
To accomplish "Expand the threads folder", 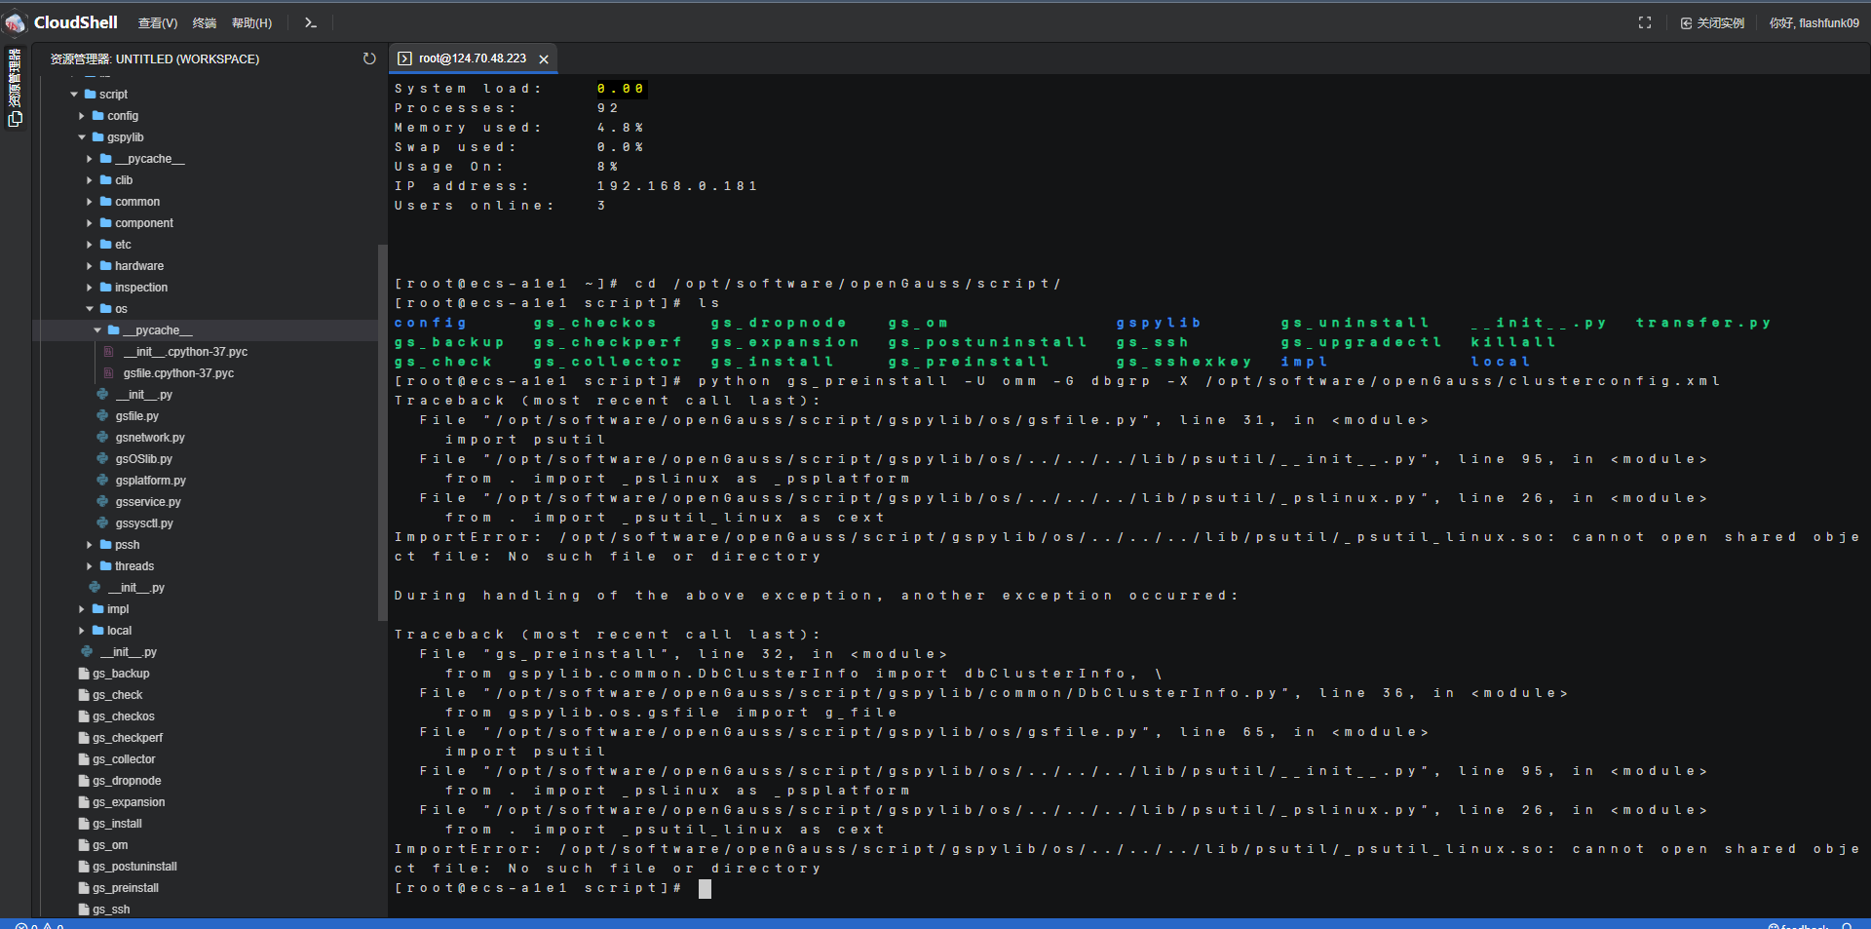I will [90, 566].
